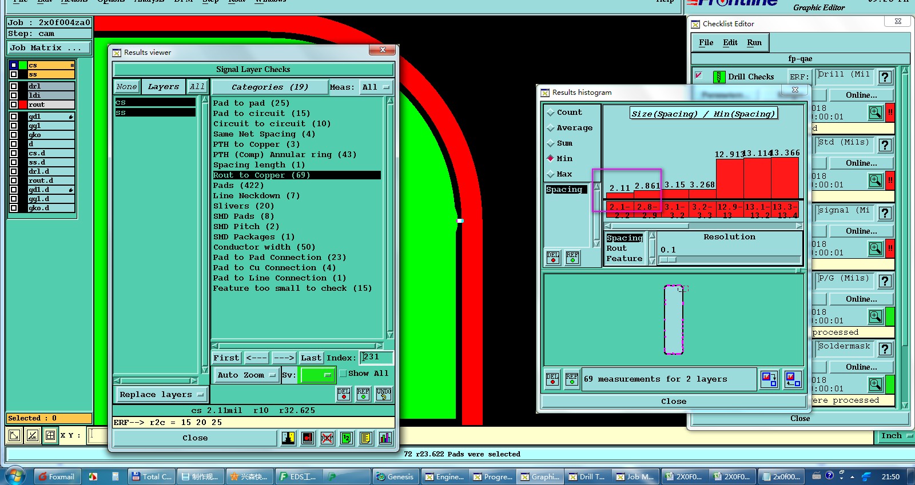Open Online... dropdown under Std (Mils)
The width and height of the screenshot is (915, 485).
861,163
